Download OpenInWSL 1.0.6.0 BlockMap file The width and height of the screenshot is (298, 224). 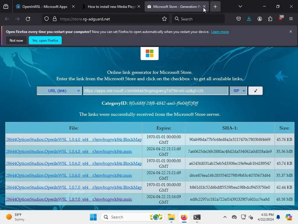click(x=74, y=163)
